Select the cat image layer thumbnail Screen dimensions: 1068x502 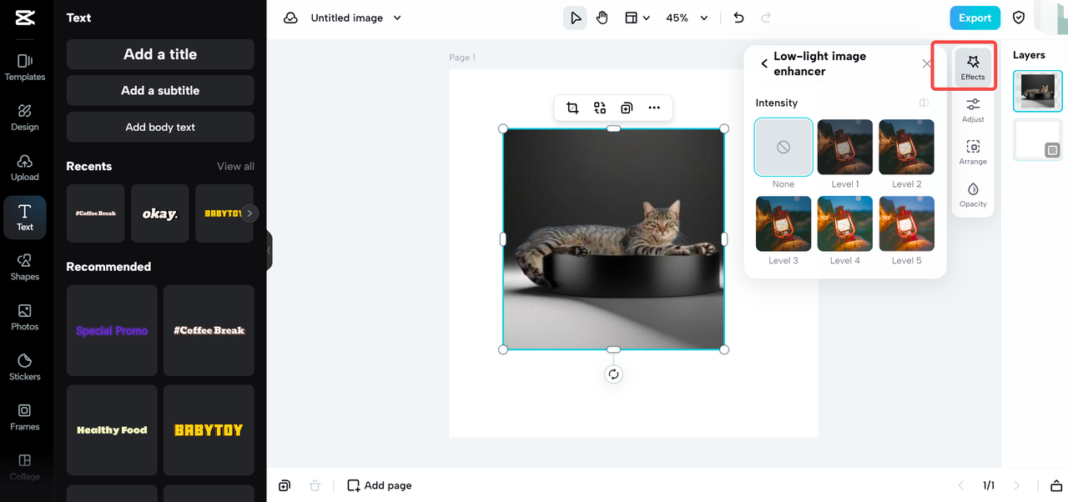(1038, 91)
